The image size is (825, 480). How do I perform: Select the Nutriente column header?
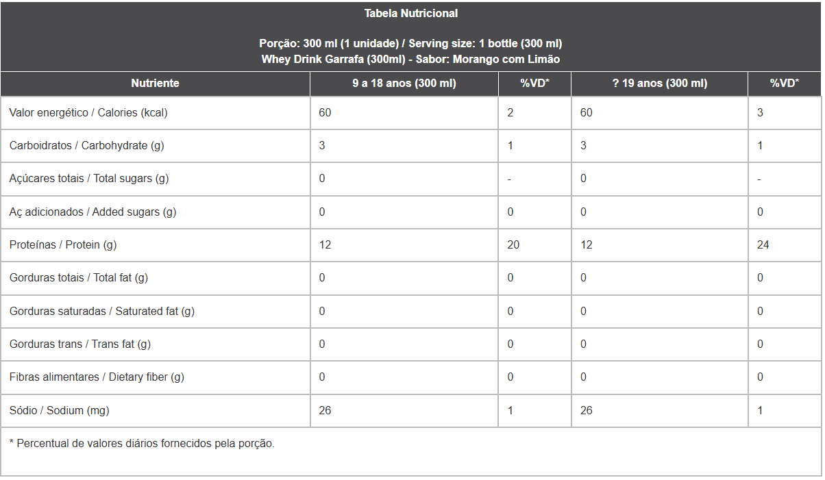click(155, 83)
